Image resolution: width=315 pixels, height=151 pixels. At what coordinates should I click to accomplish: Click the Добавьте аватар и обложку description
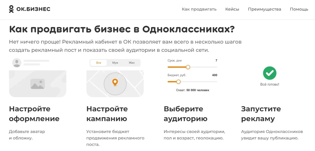pyautogui.click(x=27, y=135)
